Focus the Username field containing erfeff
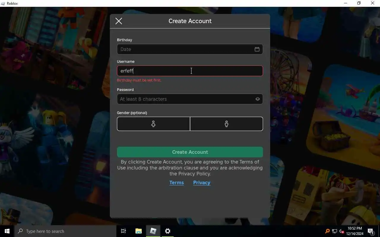The width and height of the screenshot is (380, 237). [190, 71]
